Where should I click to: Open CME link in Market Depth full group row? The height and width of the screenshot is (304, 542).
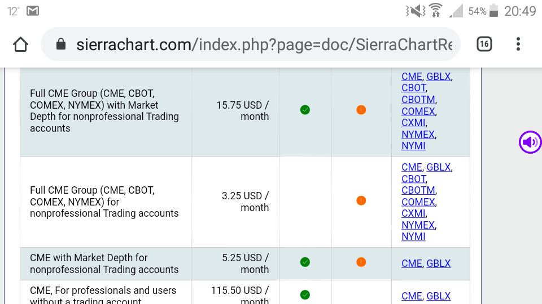point(412,77)
